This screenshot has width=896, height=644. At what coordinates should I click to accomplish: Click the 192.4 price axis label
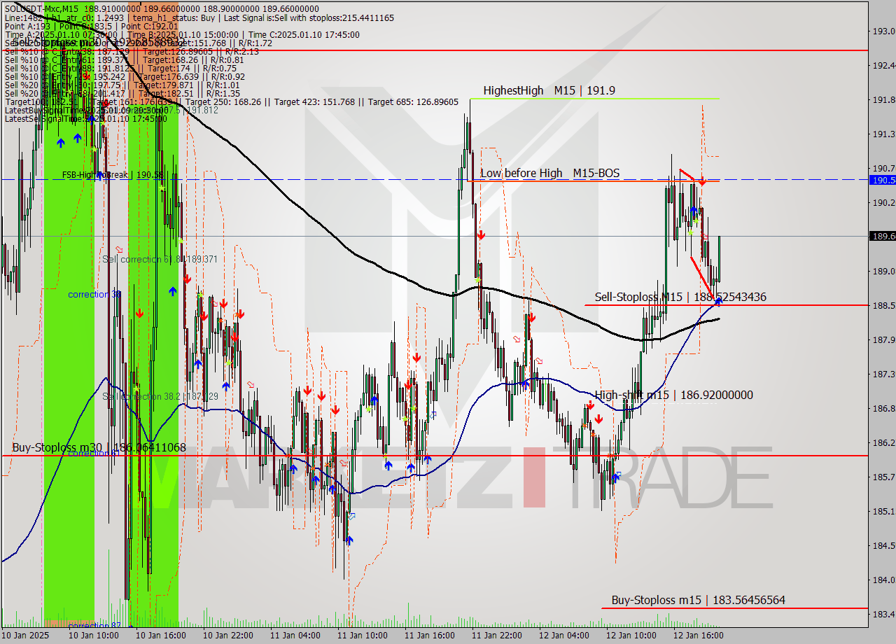pos(883,65)
